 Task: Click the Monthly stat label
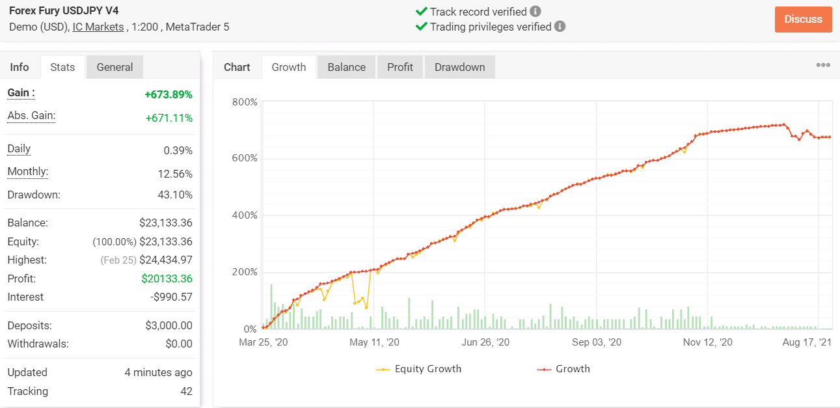28,172
